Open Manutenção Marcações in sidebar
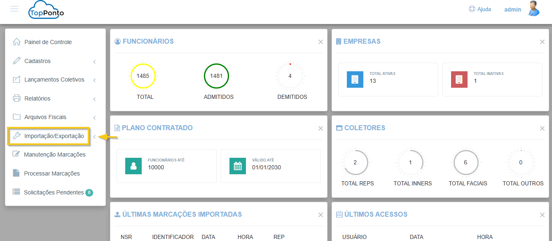The image size is (552, 241). point(54,154)
